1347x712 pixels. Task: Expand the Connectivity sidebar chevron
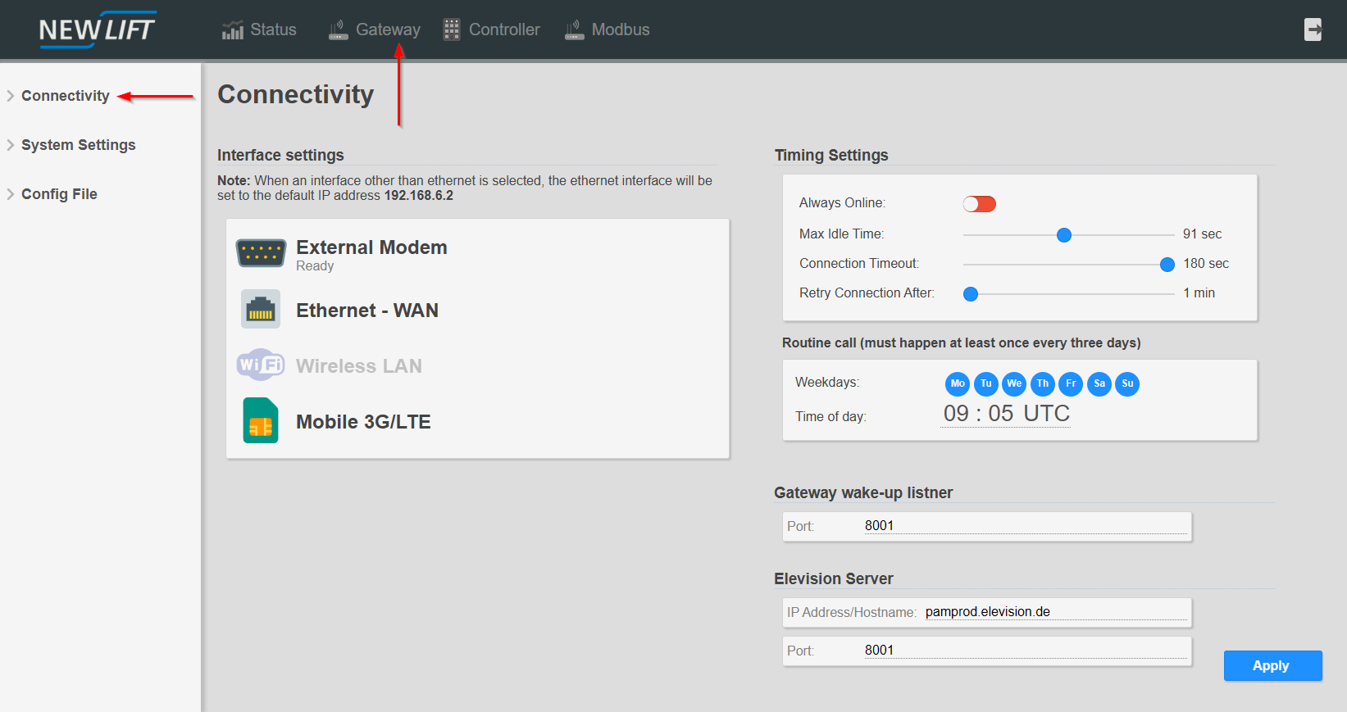[11, 96]
